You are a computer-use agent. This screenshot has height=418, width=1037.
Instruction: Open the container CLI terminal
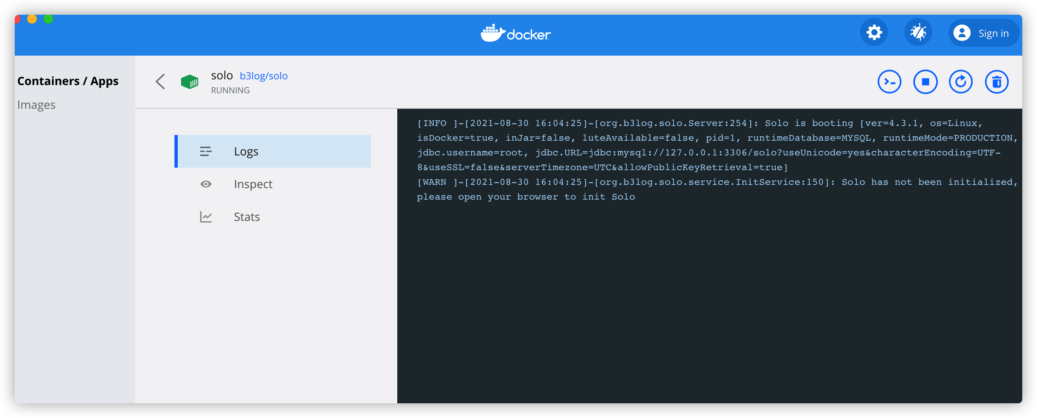[889, 82]
